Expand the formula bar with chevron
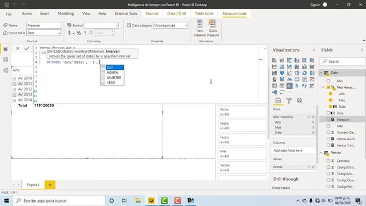The width and height of the screenshot is (366, 206). tap(265, 49)
